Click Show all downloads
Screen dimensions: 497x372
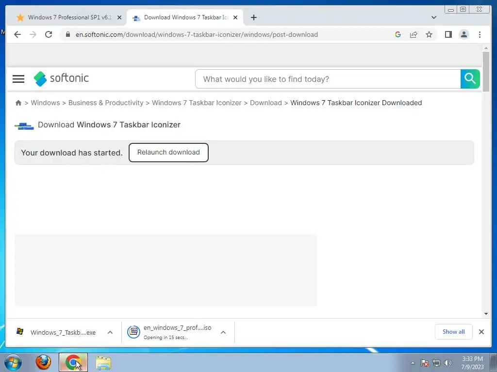point(454,331)
